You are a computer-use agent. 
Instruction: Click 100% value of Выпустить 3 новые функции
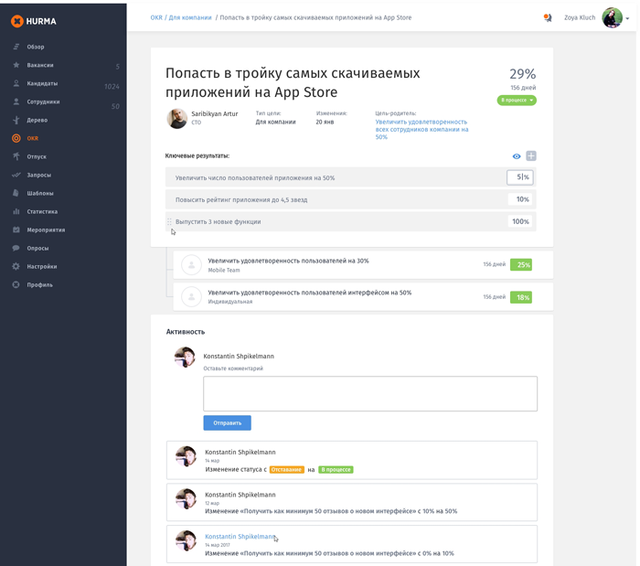(520, 221)
